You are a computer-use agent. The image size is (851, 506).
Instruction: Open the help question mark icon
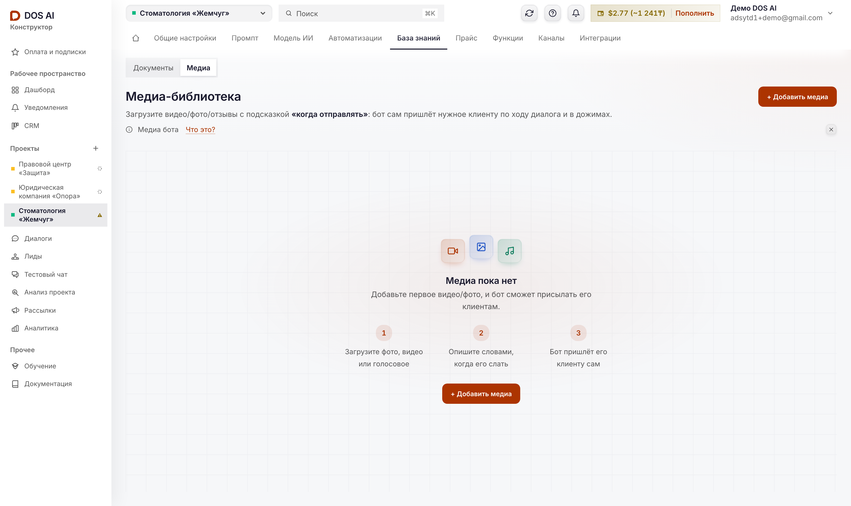point(552,13)
